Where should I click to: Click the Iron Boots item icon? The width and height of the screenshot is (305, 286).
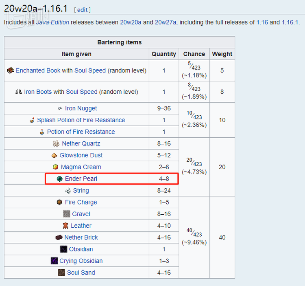(x=19, y=92)
